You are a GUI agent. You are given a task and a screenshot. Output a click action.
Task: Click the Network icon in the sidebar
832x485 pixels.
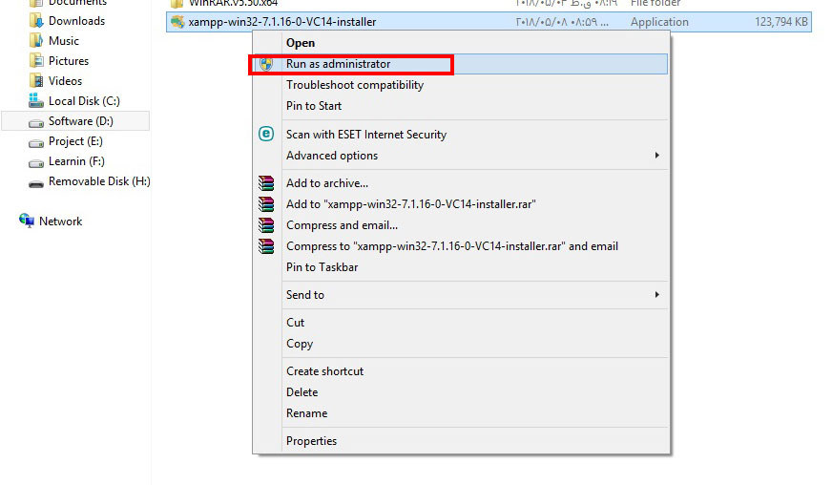click(27, 221)
